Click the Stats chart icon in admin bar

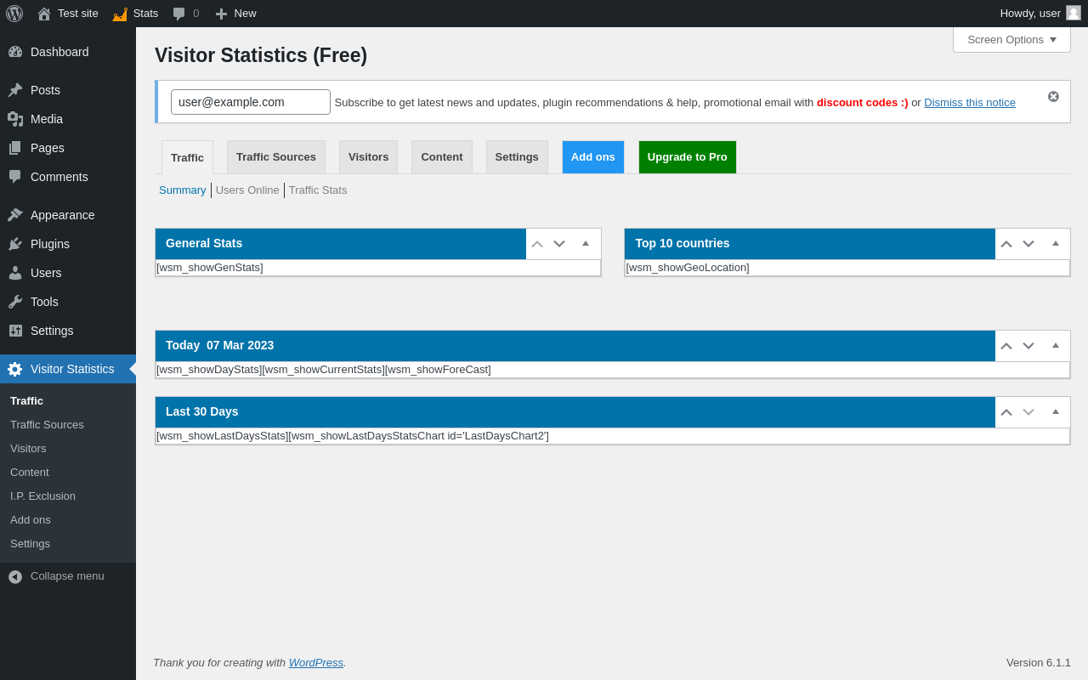(x=120, y=14)
